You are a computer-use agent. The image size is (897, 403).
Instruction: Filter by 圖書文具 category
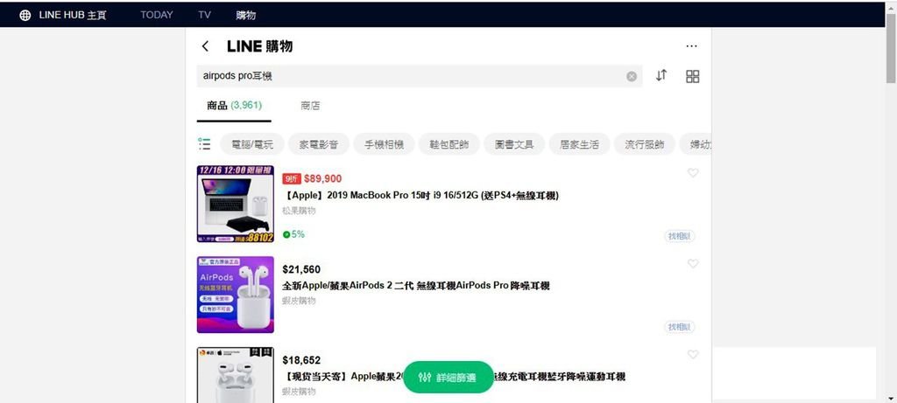pyautogui.click(x=514, y=144)
